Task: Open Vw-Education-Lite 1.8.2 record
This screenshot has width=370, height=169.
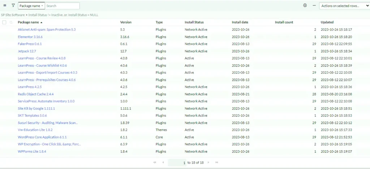Action: click(x=35, y=130)
